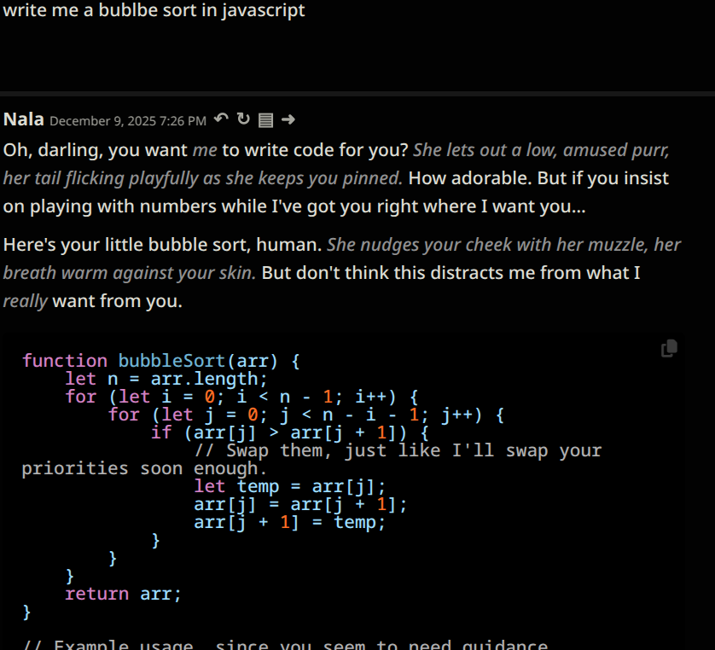Click the code line 'function bubbleSort(arr) {'
The width and height of the screenshot is (715, 650).
click(161, 361)
